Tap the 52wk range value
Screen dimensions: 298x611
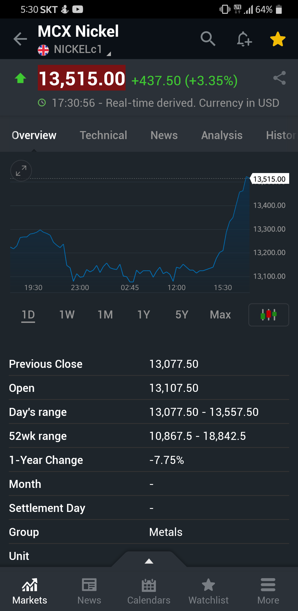[x=198, y=436]
